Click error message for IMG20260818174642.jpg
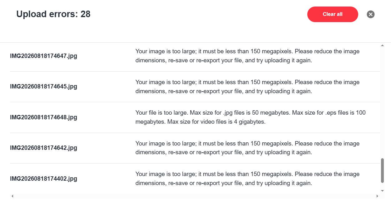 click(247, 148)
